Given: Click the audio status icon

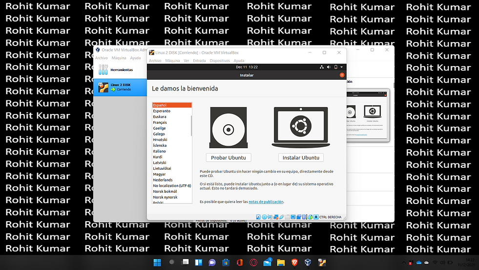Looking at the screenshot, I should point(270,217).
